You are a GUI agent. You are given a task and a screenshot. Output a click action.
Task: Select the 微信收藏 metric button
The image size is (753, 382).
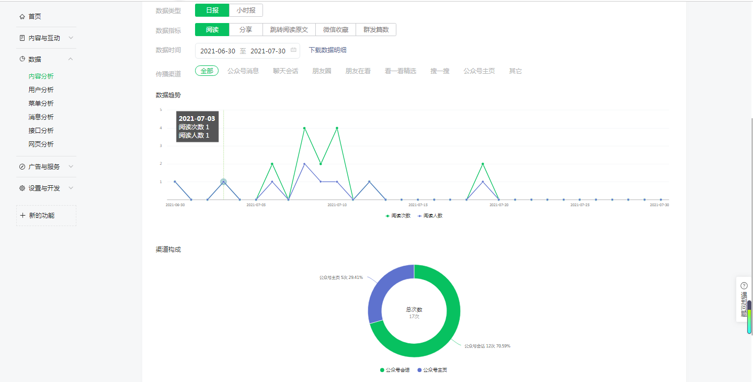click(x=336, y=30)
